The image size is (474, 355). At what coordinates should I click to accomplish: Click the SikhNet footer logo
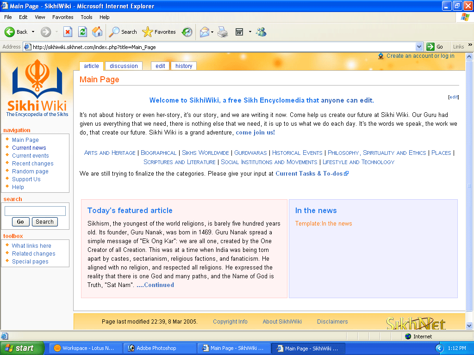tap(416, 323)
